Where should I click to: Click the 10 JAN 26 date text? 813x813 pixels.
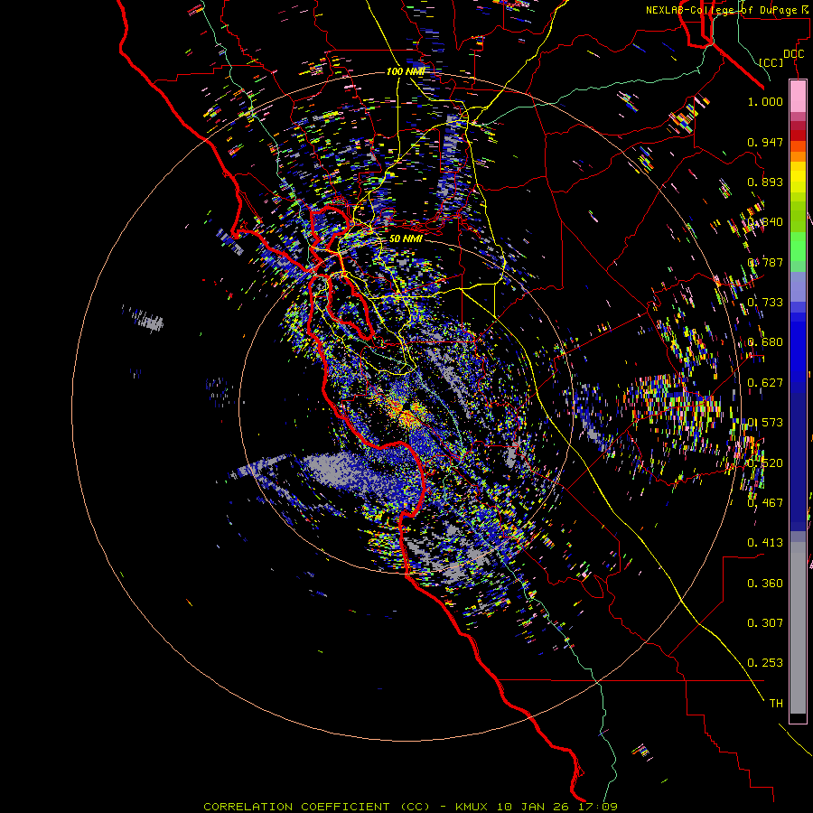click(x=532, y=807)
